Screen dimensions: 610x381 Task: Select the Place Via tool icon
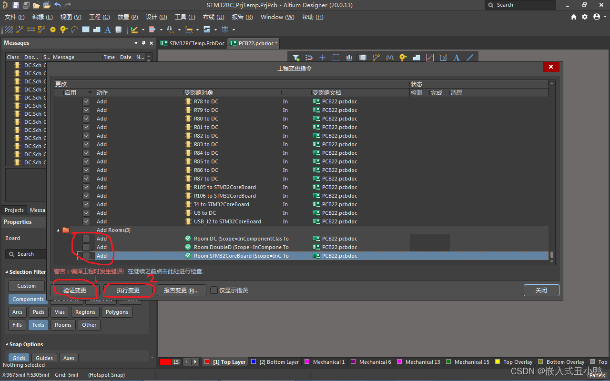point(63,30)
